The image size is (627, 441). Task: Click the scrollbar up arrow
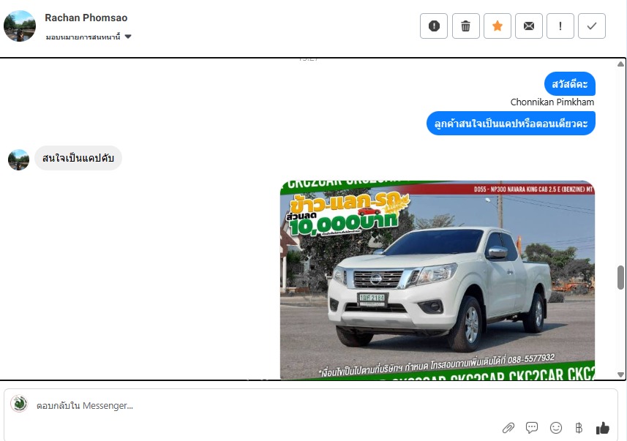(620, 64)
